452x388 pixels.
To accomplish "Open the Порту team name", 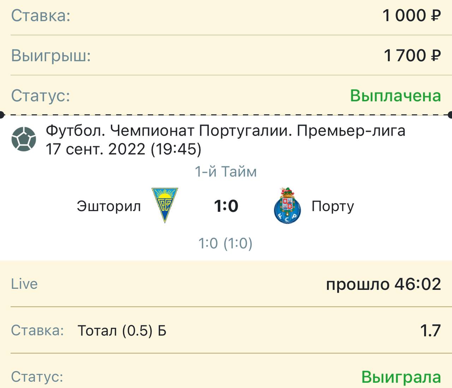I will coord(333,206).
